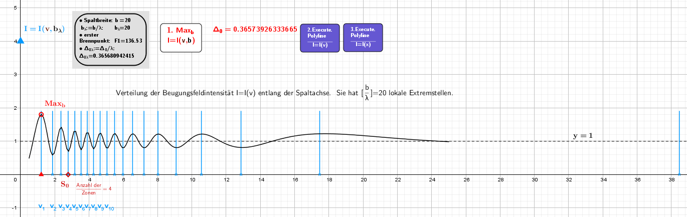The image size is (687, 217).
Task: Click the 'Anzahl der Zonen = 4' text
Action: tap(94, 189)
